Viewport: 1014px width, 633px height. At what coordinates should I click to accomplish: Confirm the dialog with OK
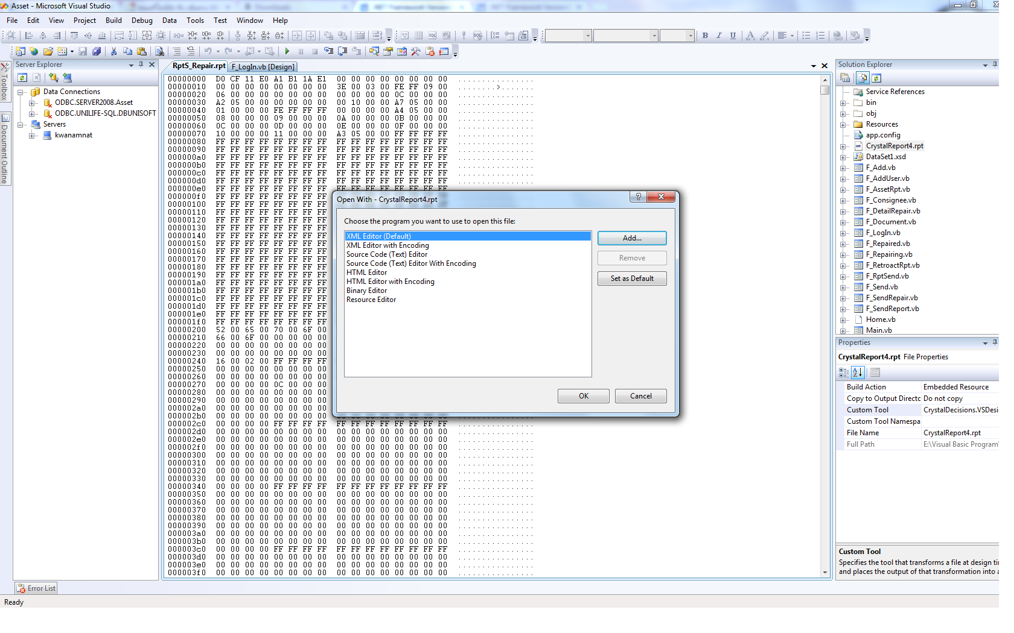click(584, 396)
